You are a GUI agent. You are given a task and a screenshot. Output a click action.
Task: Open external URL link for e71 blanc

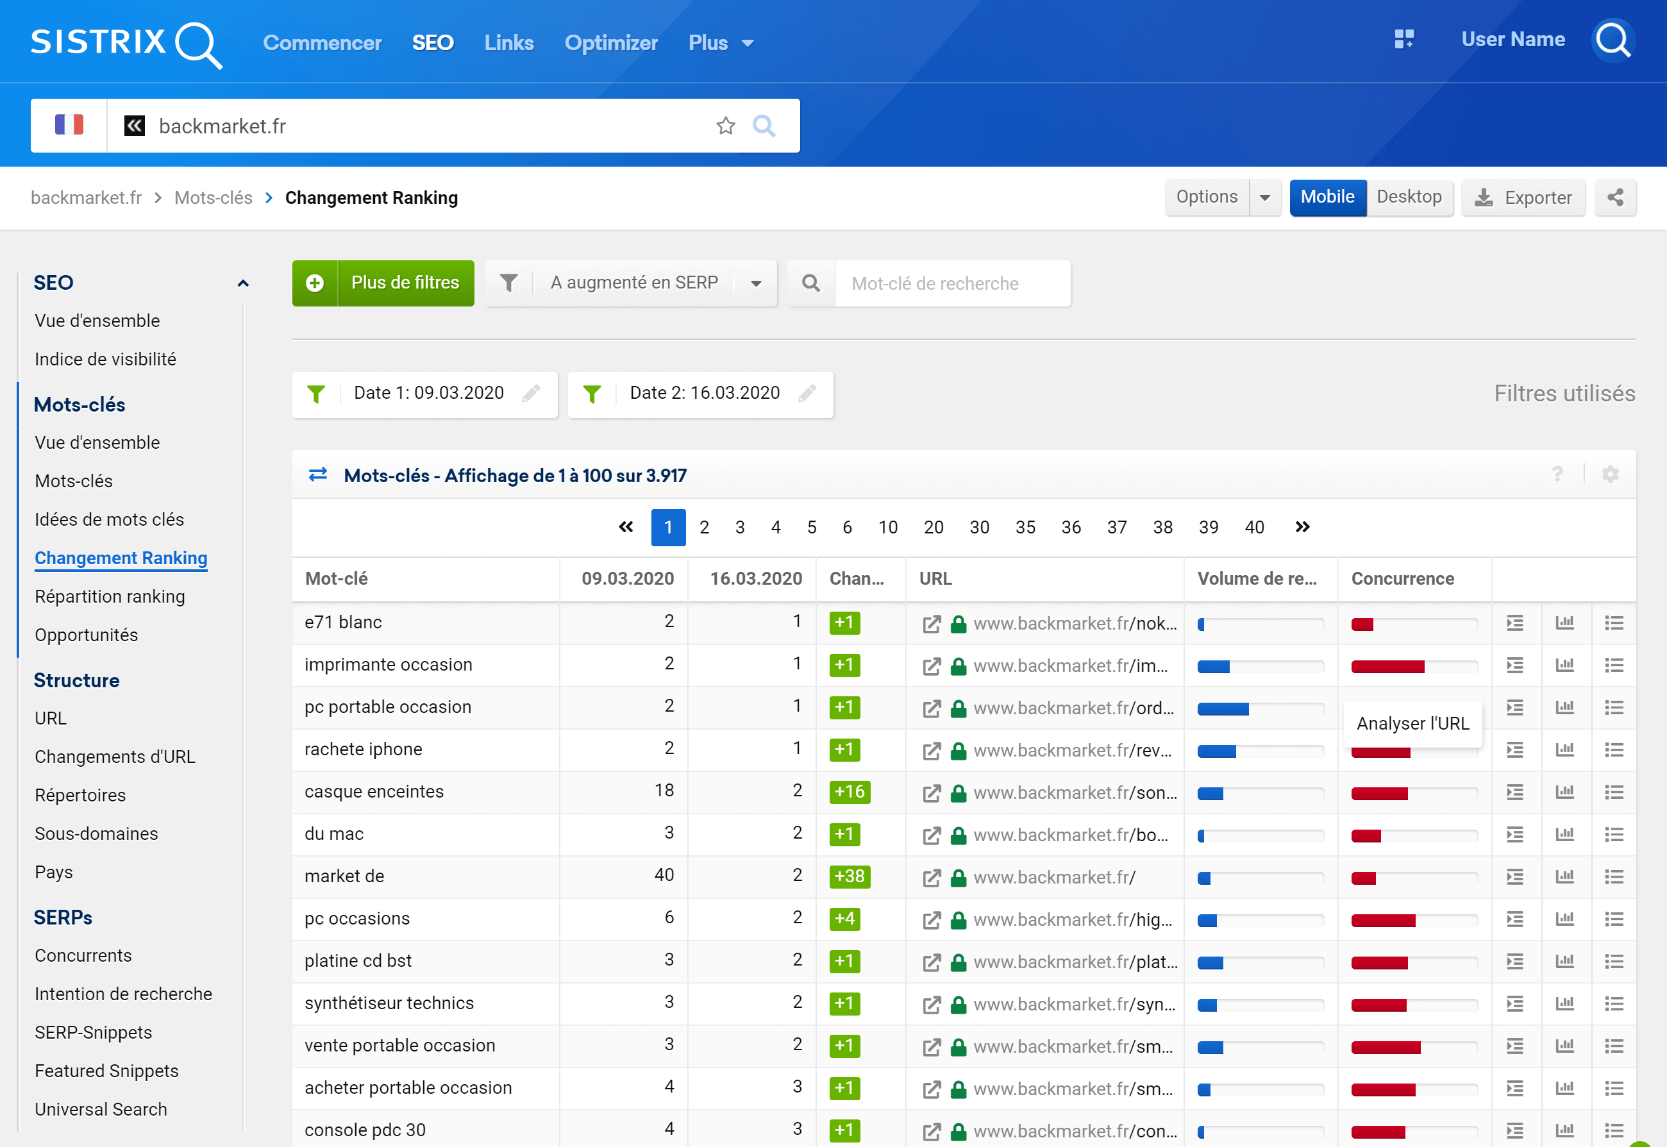coord(931,624)
